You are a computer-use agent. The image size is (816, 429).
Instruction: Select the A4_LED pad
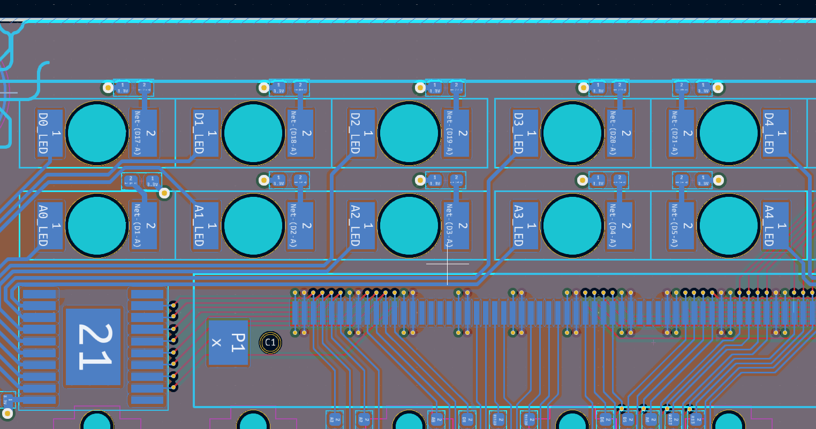pyautogui.click(x=775, y=226)
